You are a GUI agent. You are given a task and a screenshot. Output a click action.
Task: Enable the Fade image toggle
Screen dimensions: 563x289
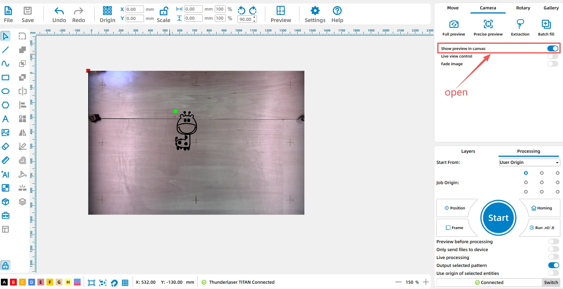552,64
